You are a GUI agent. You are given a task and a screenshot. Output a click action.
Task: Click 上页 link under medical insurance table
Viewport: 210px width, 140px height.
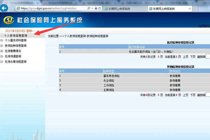(x=186, y=57)
